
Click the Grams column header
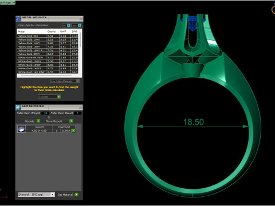pos(52,31)
